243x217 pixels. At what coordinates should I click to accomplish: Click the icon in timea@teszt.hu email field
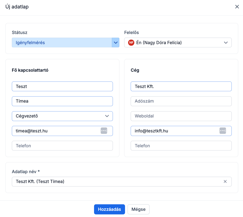click(104, 131)
